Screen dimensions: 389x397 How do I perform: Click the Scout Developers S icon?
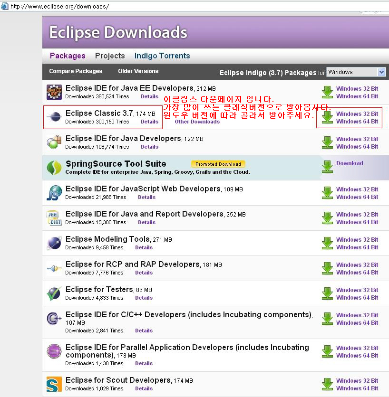54,384
